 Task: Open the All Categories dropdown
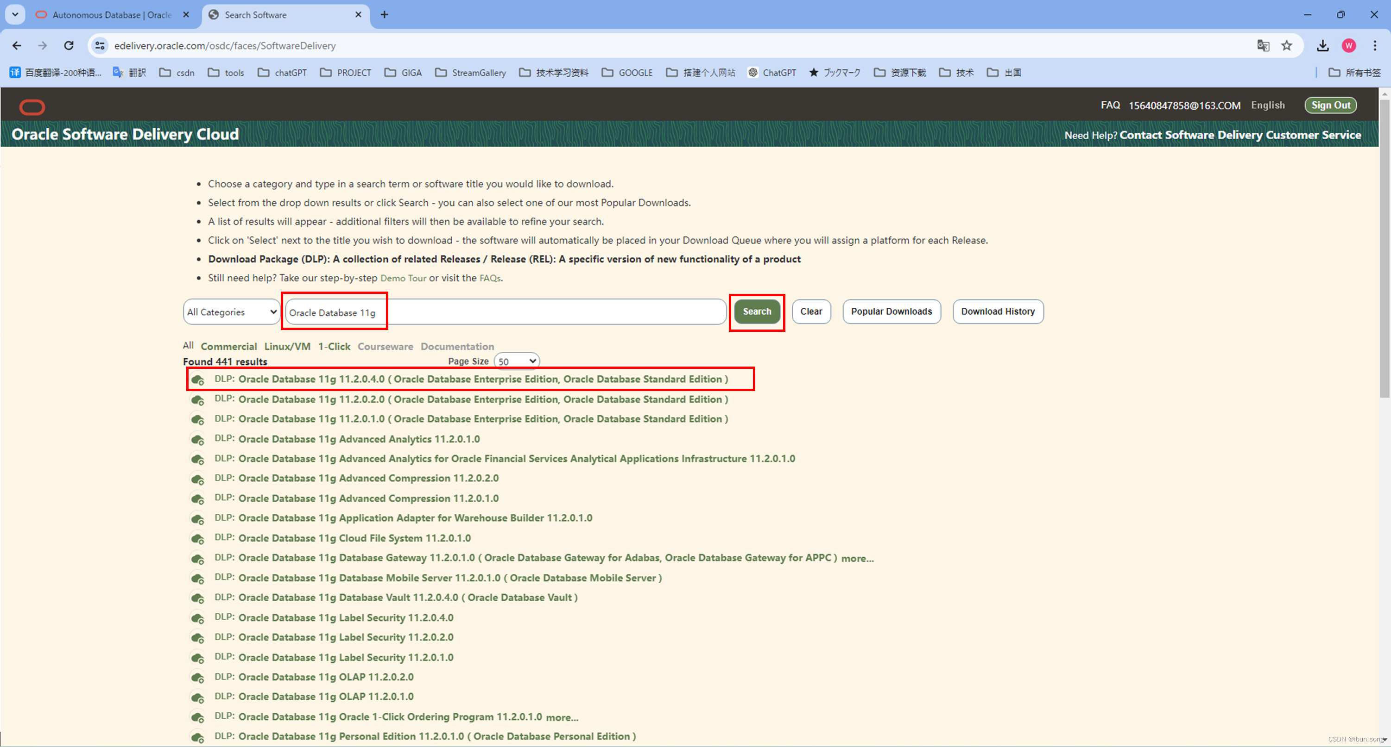[x=232, y=312]
